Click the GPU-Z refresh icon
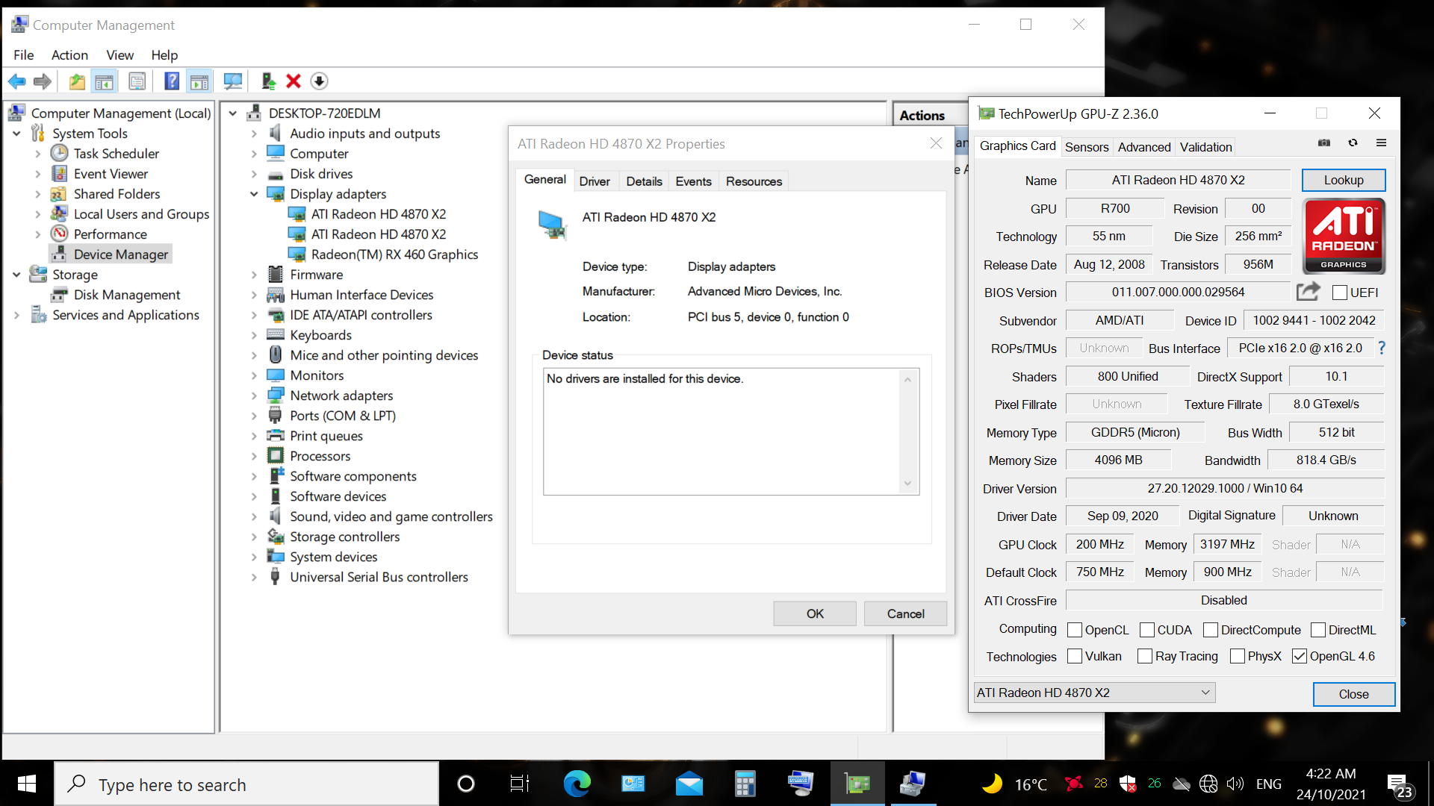 tap(1353, 143)
